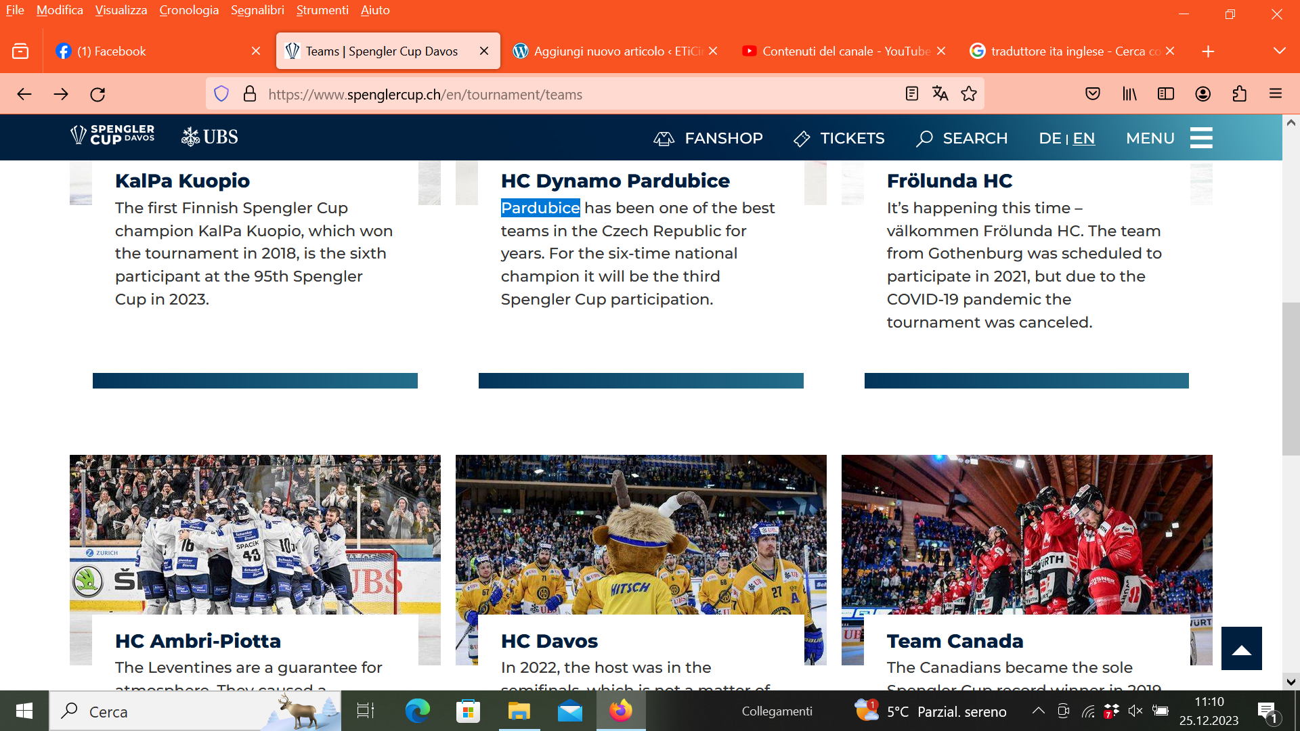The image size is (1300, 731).
Task: Translate this page icon
Action: pyautogui.click(x=940, y=94)
